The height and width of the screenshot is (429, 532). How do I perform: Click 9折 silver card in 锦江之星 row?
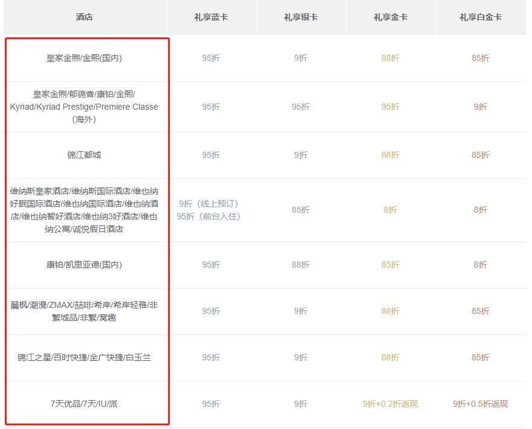(x=301, y=357)
